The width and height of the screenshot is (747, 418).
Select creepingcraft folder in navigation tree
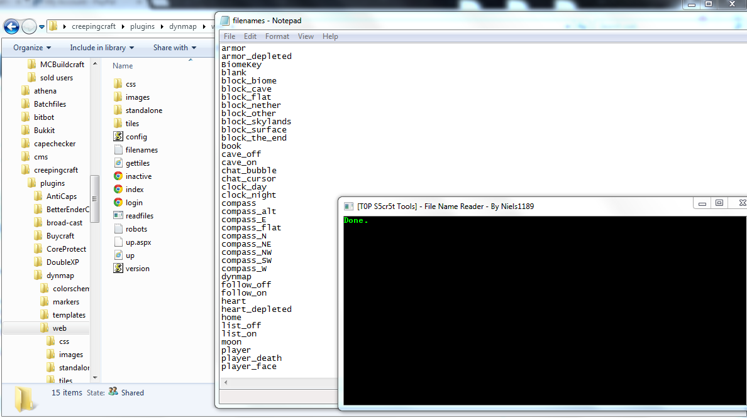click(50, 169)
